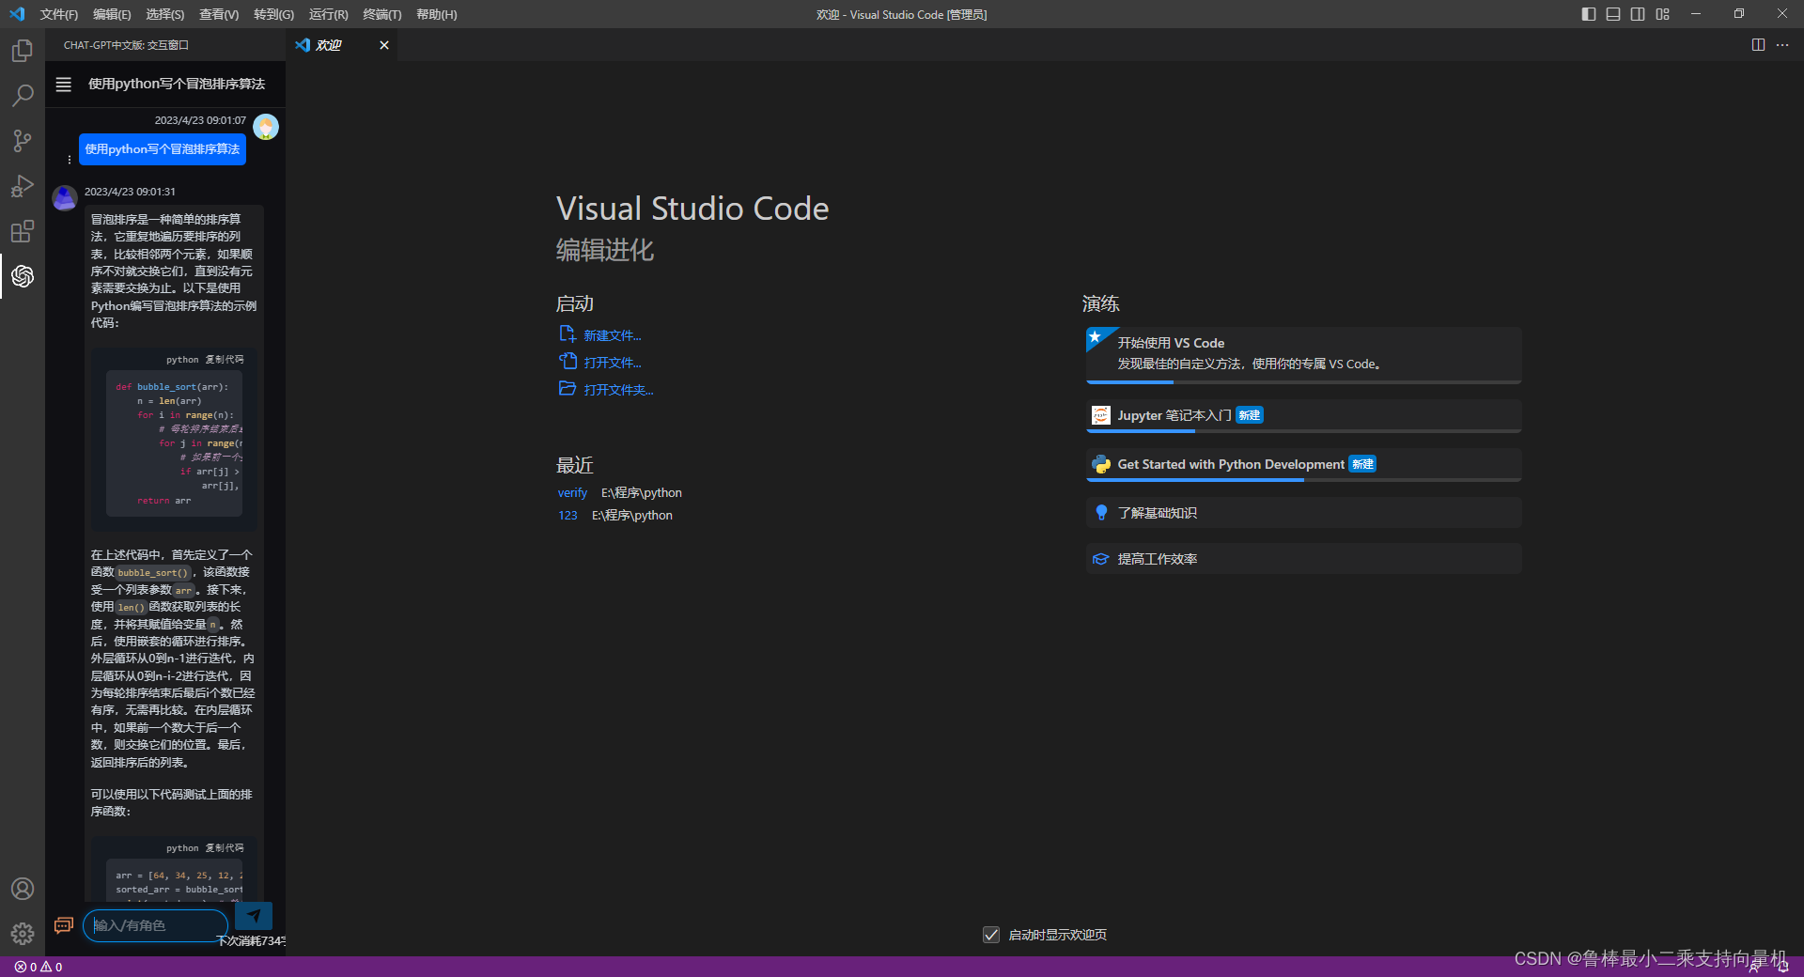Open the Run and Debug view
The width and height of the screenshot is (1804, 977).
point(23,186)
